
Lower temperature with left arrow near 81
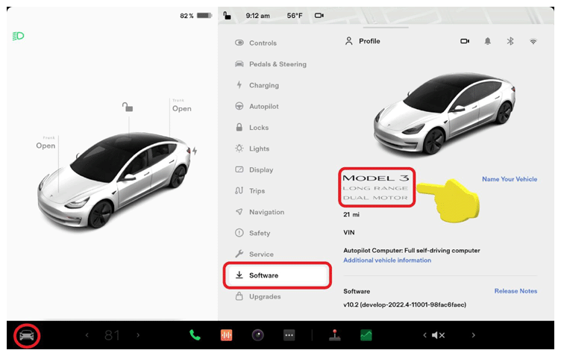[x=87, y=335]
